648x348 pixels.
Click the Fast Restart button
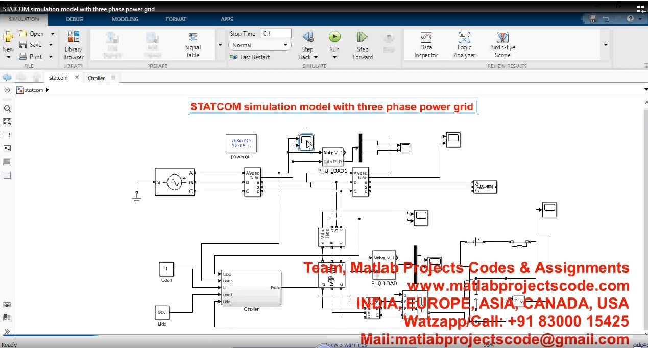[250, 57]
